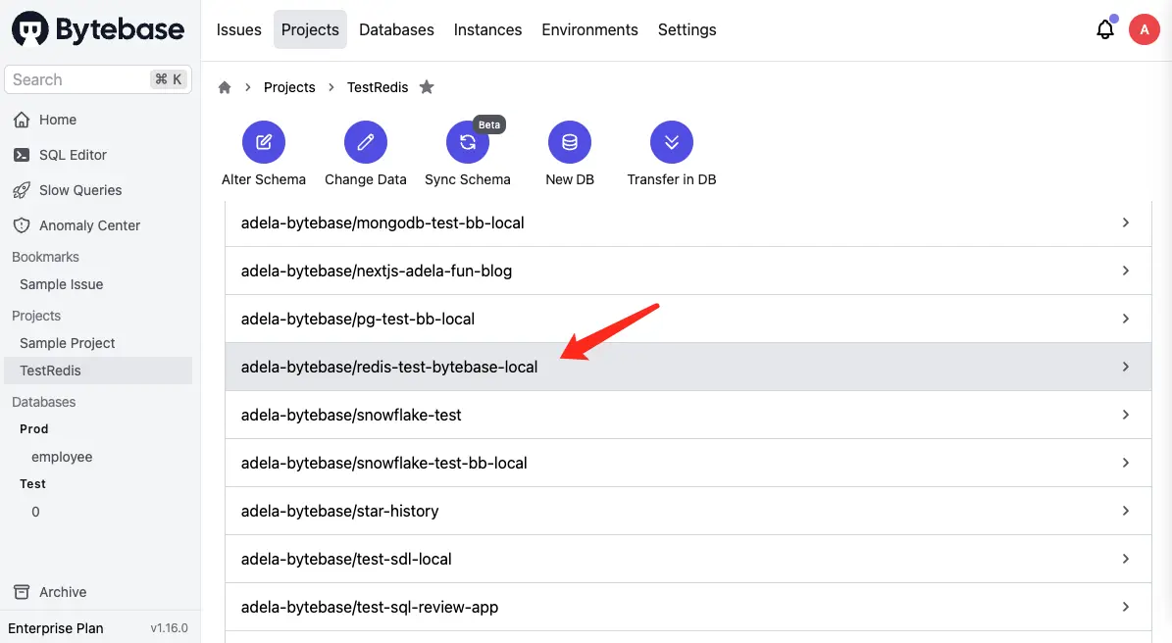Open your account avatar menu
This screenshot has height=643, width=1172.
[x=1145, y=29]
